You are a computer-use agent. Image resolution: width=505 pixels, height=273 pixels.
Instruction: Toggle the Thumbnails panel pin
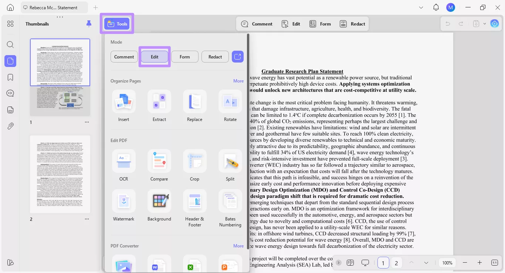(89, 24)
